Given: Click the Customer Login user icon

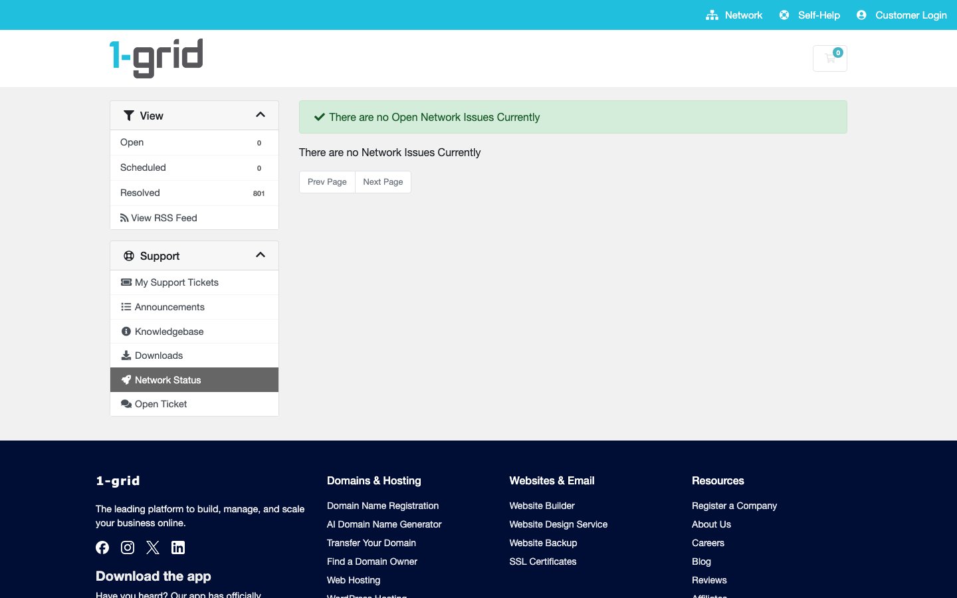Looking at the screenshot, I should click(x=861, y=15).
